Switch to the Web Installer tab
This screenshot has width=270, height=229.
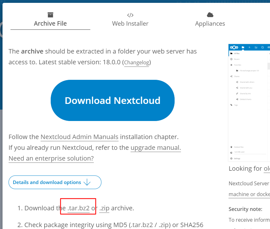tap(130, 20)
